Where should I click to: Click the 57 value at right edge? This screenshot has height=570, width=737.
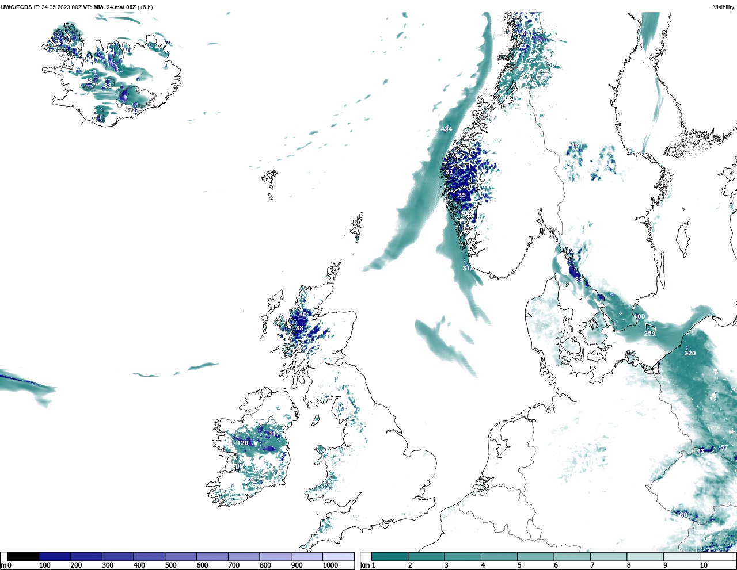click(724, 447)
